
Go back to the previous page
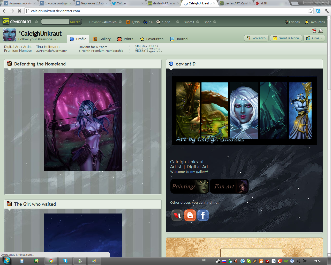coord(4,11)
